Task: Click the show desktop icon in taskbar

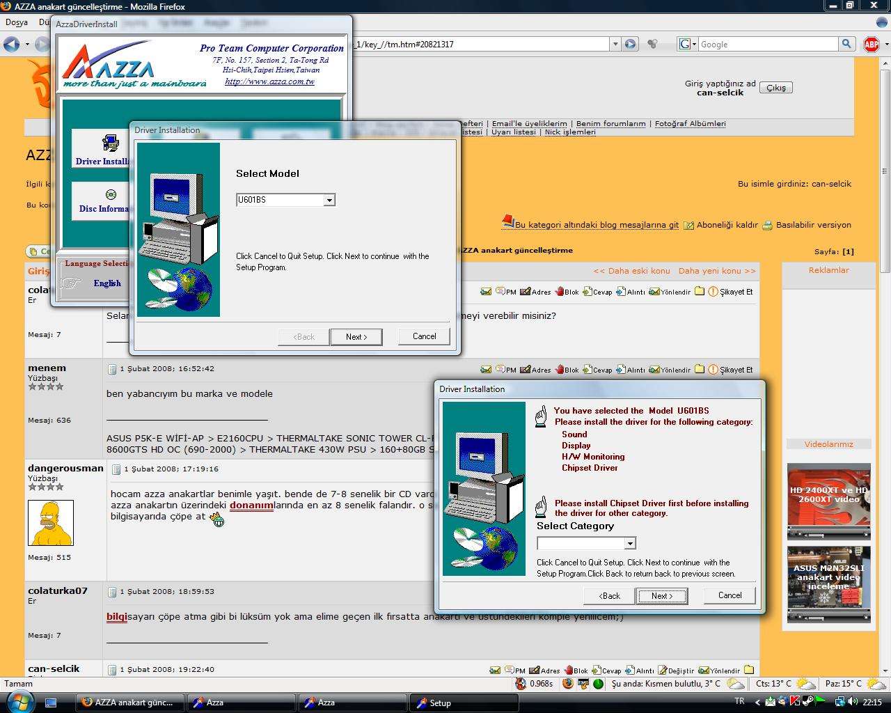Action: tap(51, 703)
